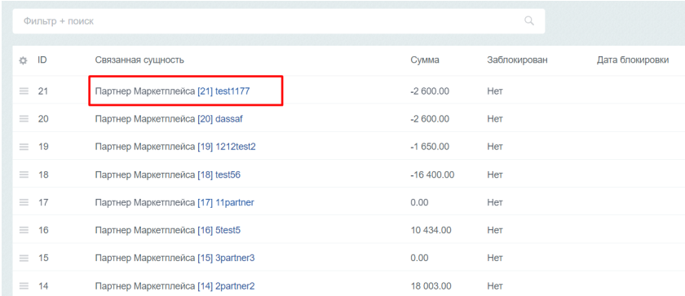
Task: Open row actions menu for ID 14
Action: click(24, 286)
